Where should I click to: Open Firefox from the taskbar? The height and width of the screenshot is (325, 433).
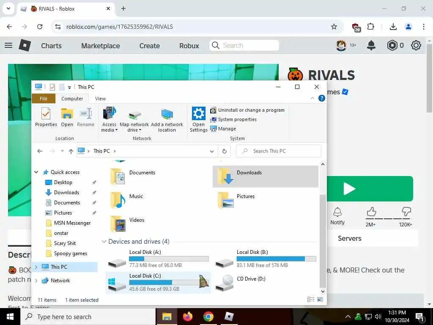[x=187, y=317]
